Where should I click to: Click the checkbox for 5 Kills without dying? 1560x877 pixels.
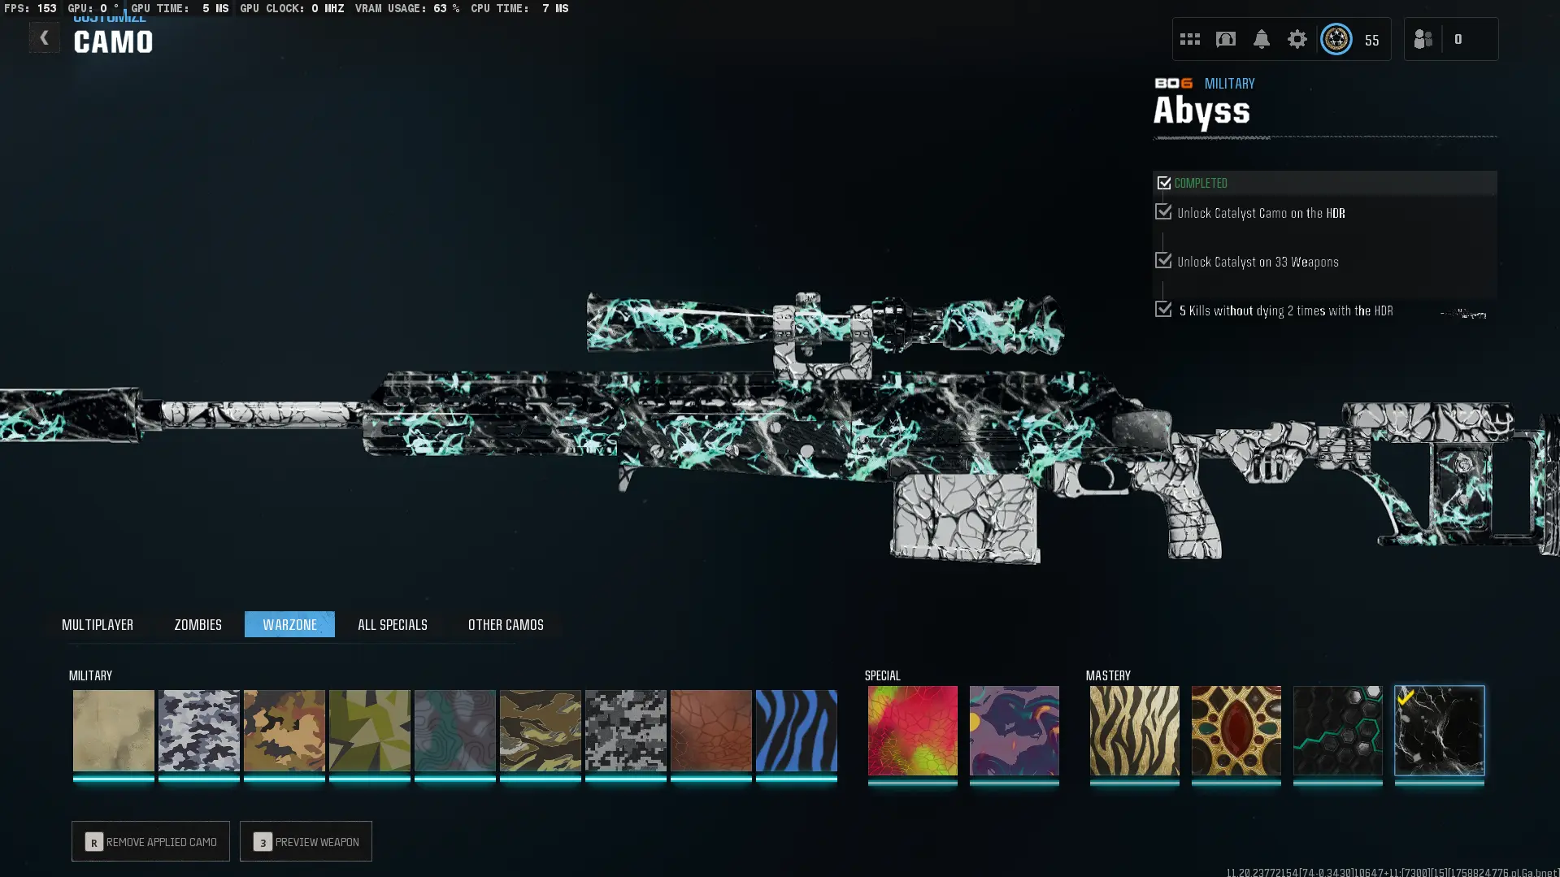point(1163,310)
